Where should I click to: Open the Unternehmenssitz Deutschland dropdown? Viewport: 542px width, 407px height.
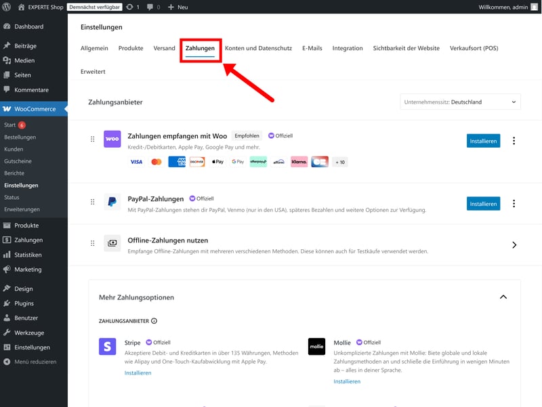(461, 102)
